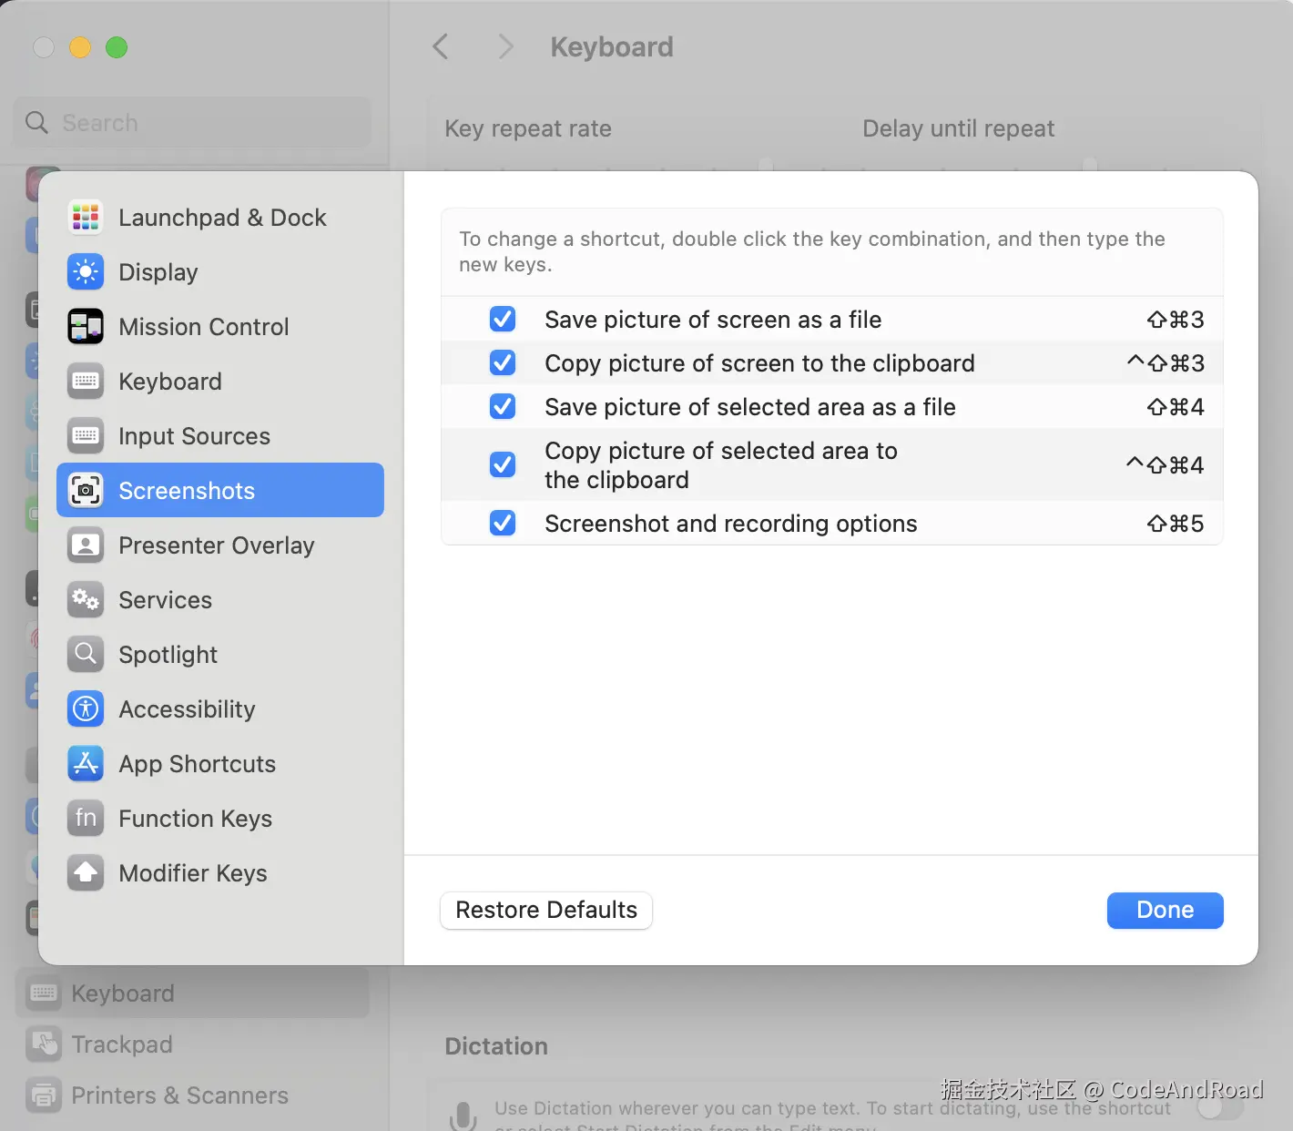
Task: Click the Launchpad & Dock grid icon
Action: (x=86, y=218)
